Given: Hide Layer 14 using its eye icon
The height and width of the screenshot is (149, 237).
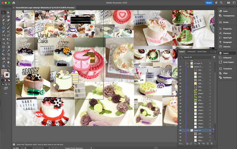Looking at the screenshot, I should click(x=180, y=130).
